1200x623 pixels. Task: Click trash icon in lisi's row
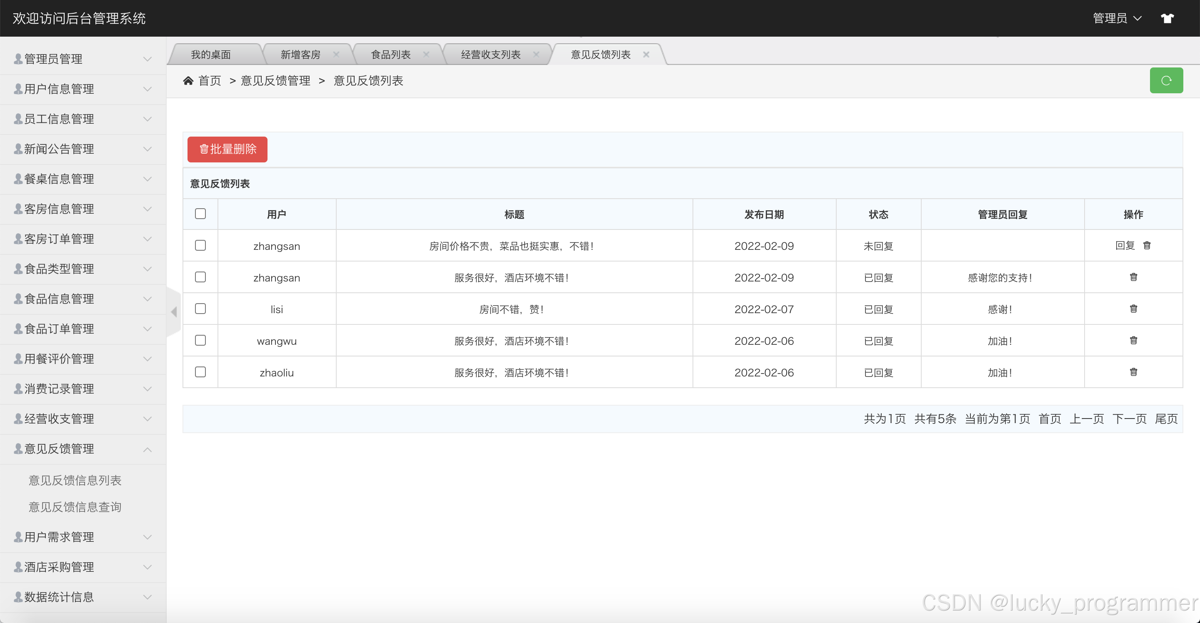click(1133, 309)
